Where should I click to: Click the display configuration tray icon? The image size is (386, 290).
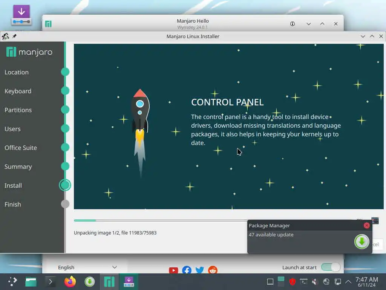point(338,282)
